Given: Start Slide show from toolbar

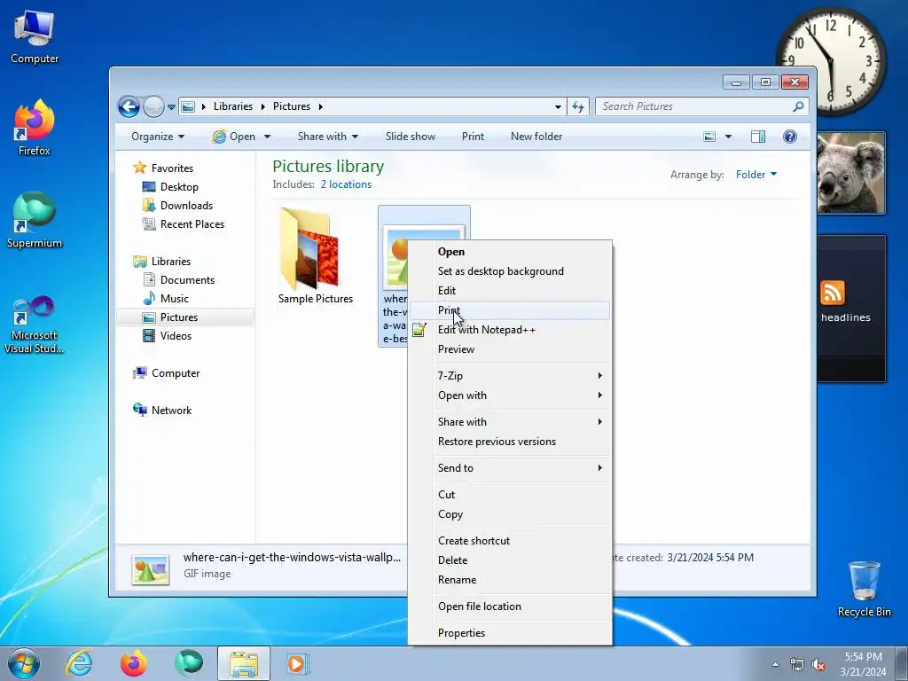Looking at the screenshot, I should (411, 137).
